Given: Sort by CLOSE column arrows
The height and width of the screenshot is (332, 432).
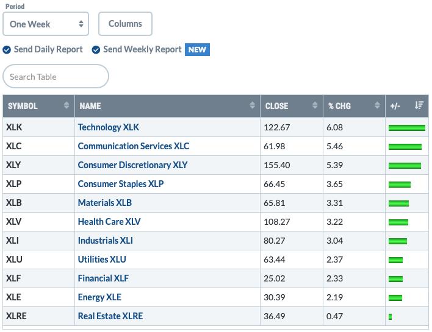Looking at the screenshot, I should [x=315, y=105].
